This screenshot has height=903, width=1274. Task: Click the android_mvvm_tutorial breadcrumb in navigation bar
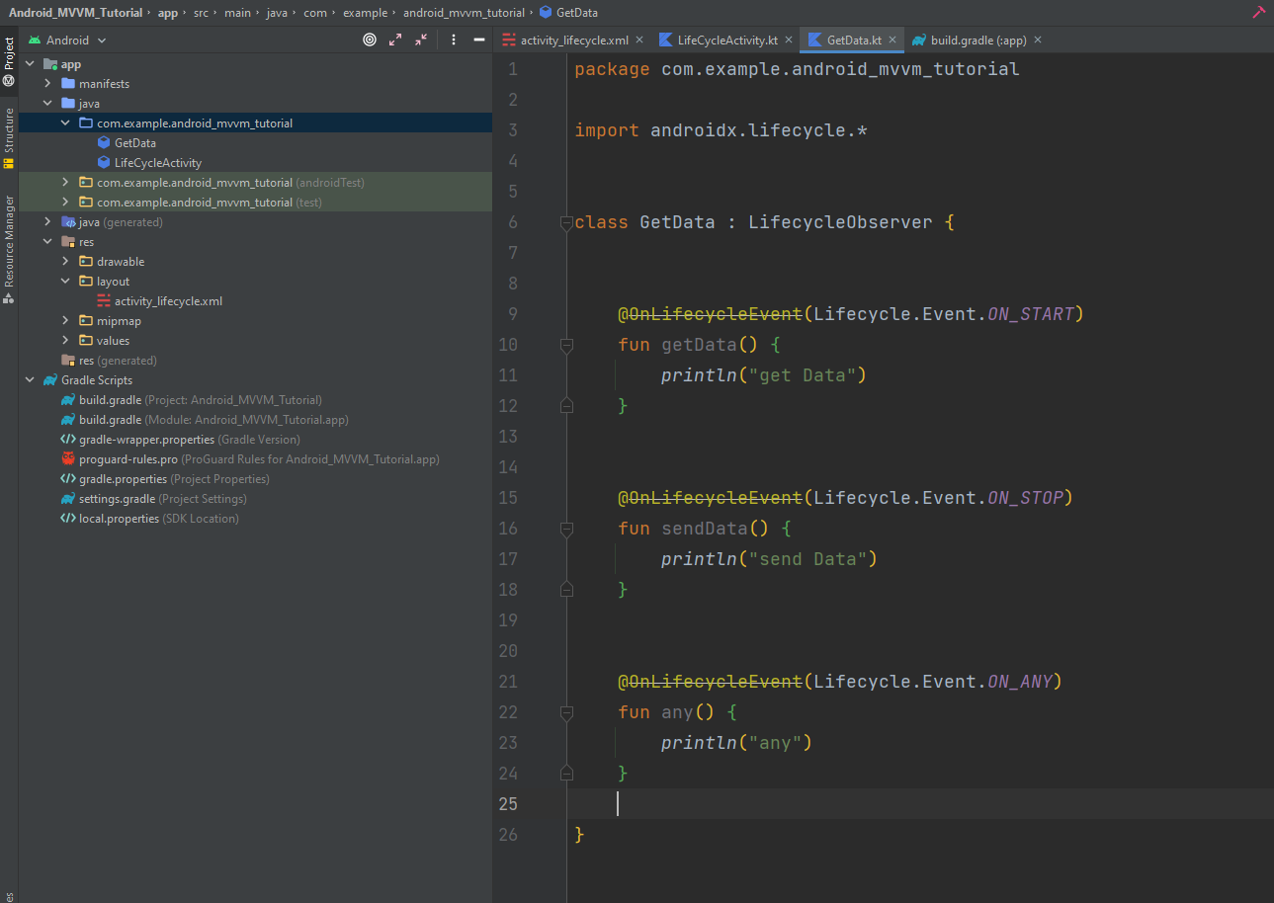(463, 13)
